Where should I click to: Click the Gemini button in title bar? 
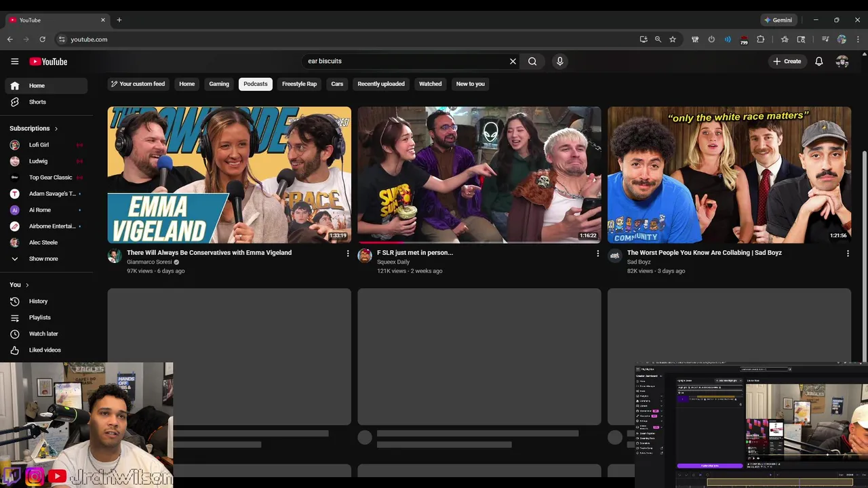777,20
